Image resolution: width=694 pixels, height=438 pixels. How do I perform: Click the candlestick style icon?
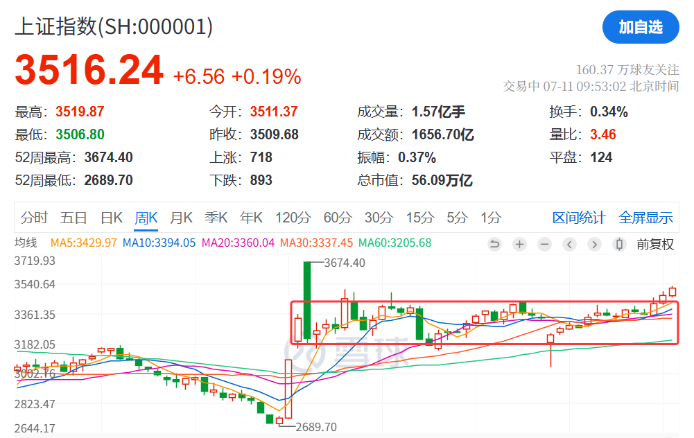tap(620, 244)
